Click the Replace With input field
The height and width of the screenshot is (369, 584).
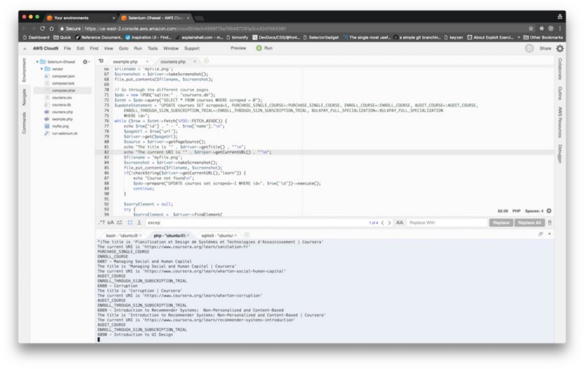(x=445, y=222)
